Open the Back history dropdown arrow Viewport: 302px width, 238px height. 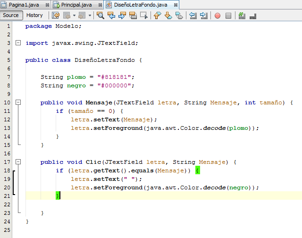[x=74, y=16]
